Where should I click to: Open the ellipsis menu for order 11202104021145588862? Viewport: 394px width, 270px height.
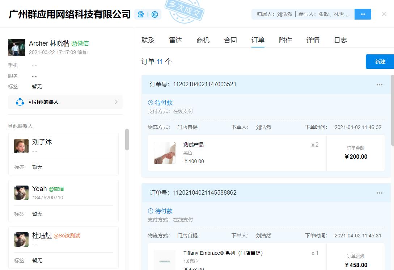(379, 193)
